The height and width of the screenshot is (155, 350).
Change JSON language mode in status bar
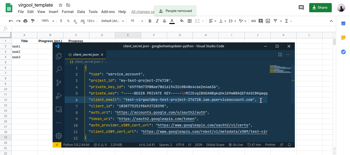tap(199, 145)
